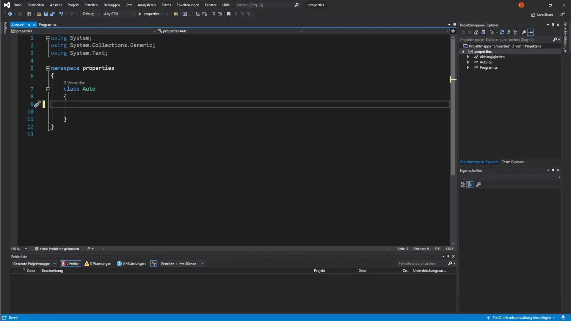Open the 150 % zoom level dropdown
The height and width of the screenshot is (321, 571).
pos(19,249)
